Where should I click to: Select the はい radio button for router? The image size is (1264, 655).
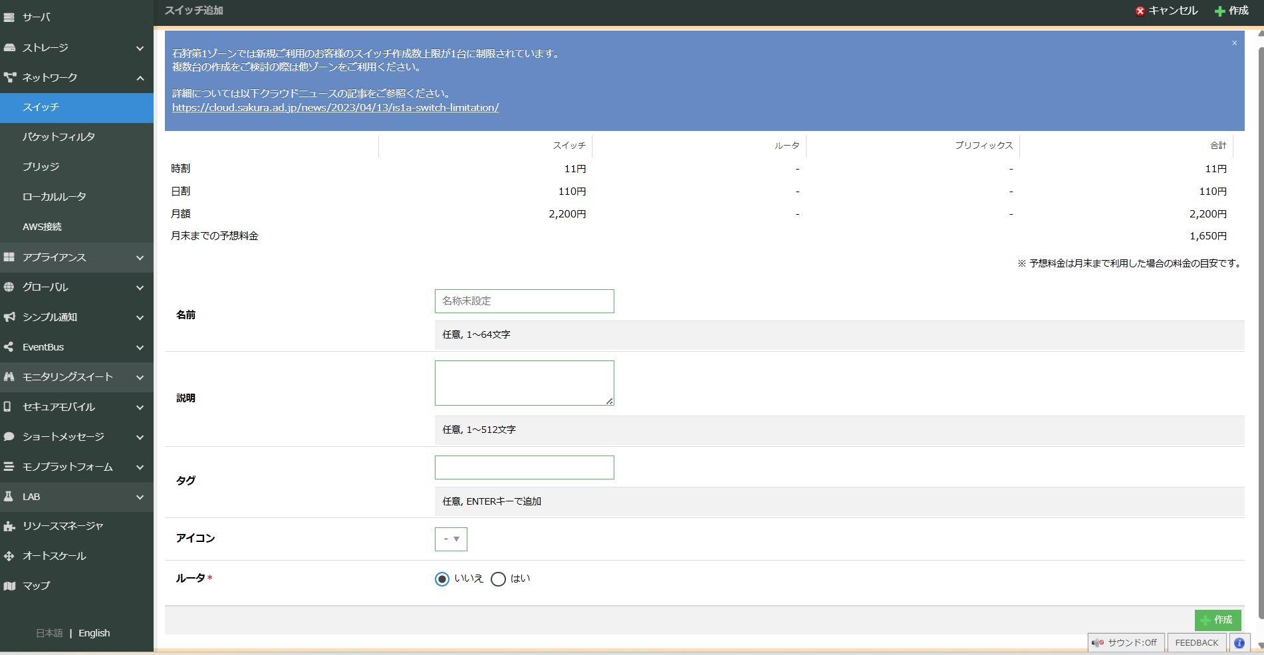pos(498,579)
